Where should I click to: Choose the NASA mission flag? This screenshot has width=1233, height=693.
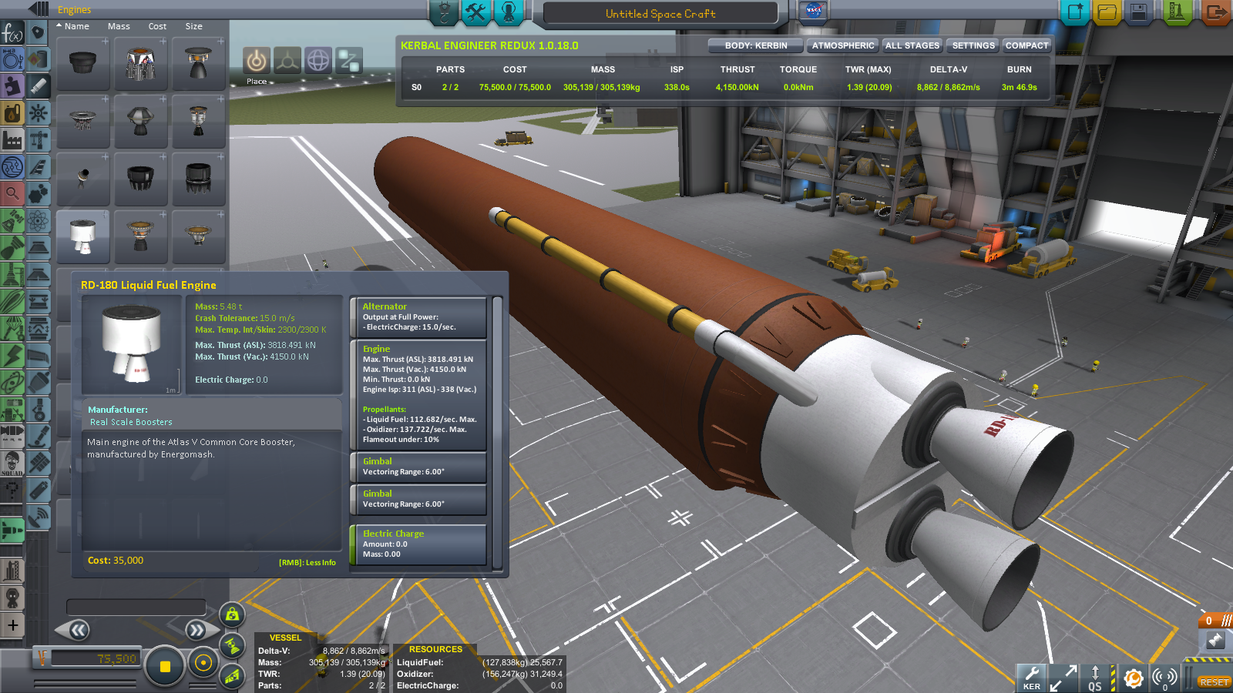(813, 12)
